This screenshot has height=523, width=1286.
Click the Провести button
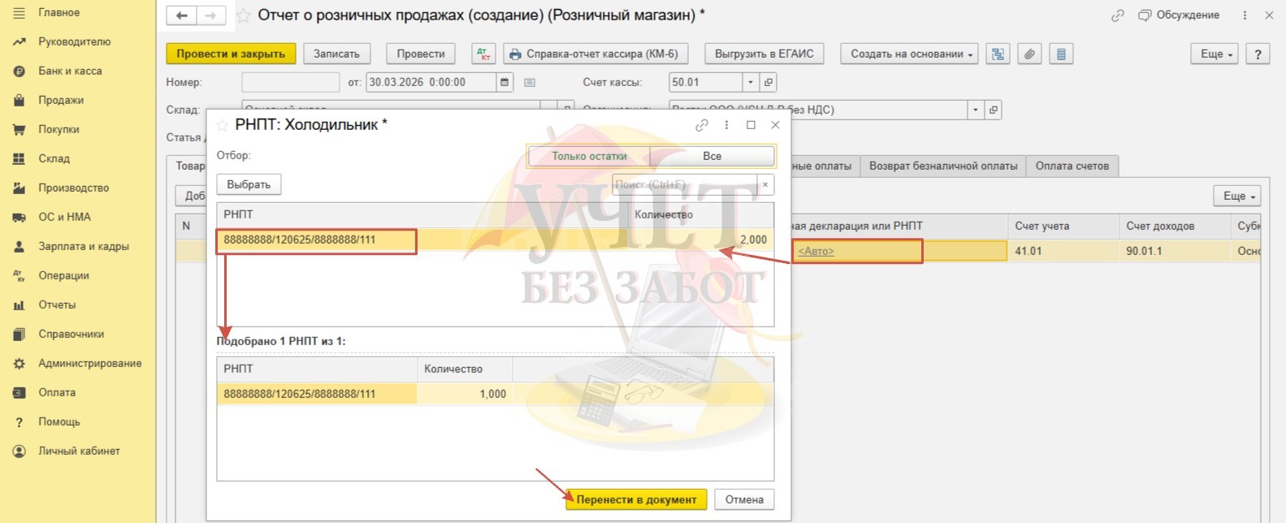click(x=420, y=54)
